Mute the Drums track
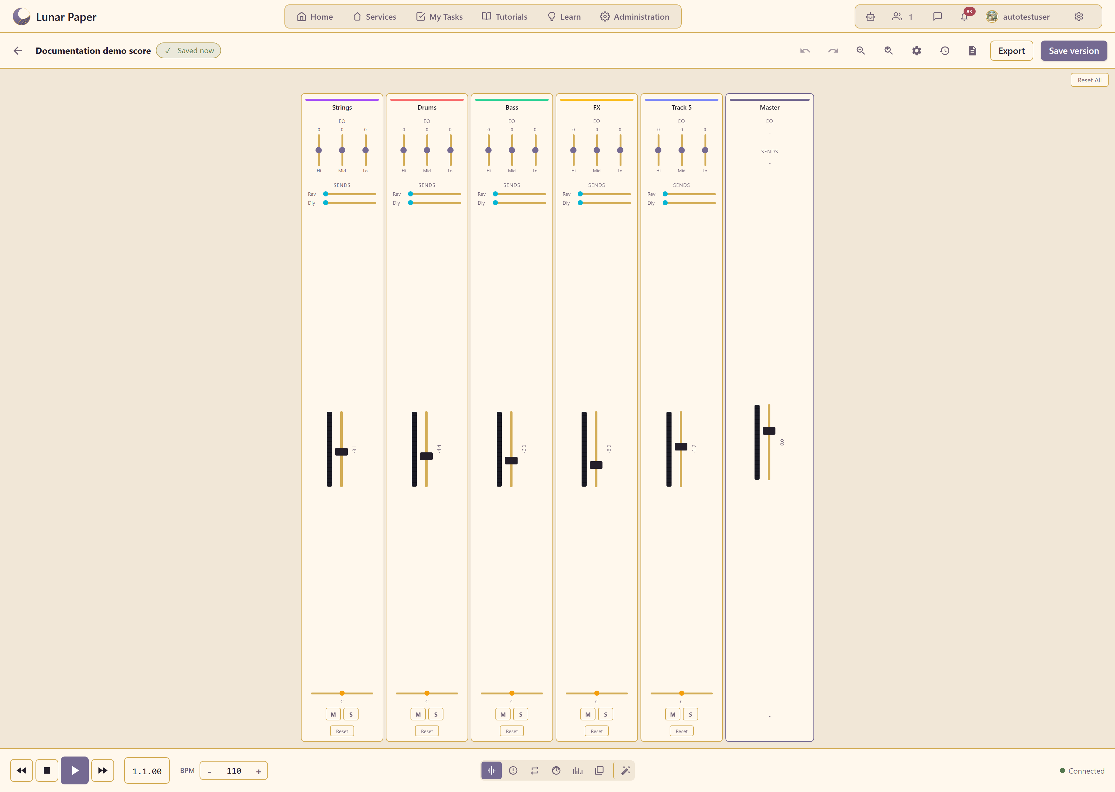This screenshot has width=1115, height=792. (418, 714)
